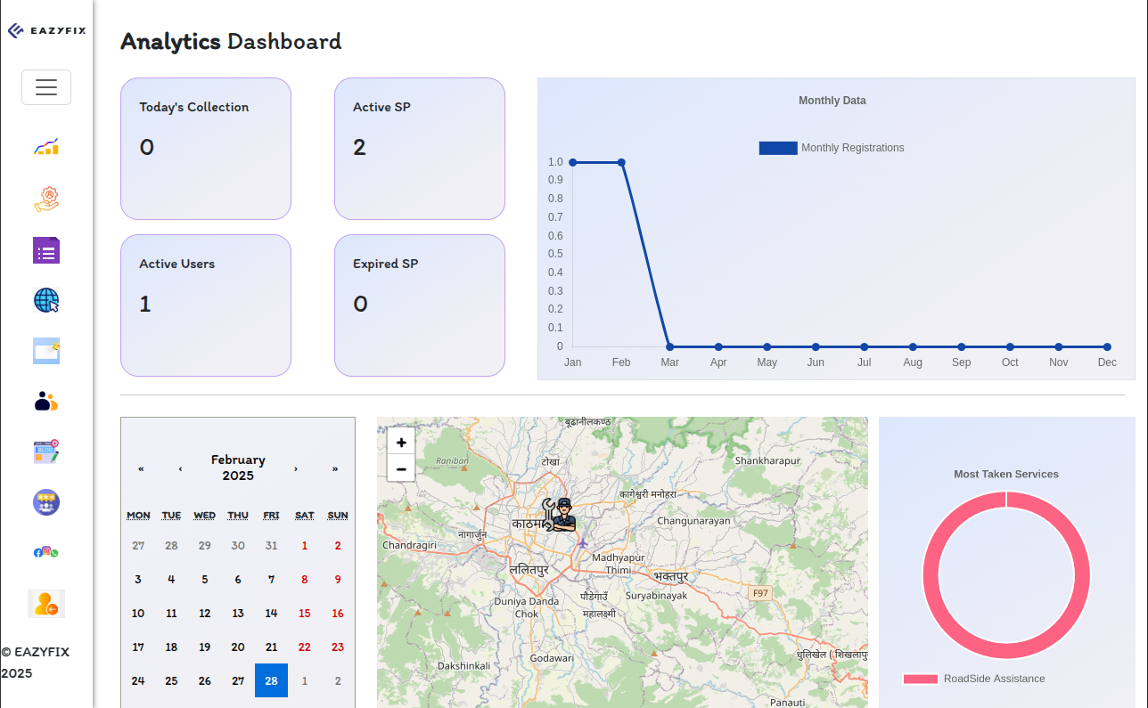Zoom in on the map
This screenshot has height=708, width=1148.
(x=401, y=442)
